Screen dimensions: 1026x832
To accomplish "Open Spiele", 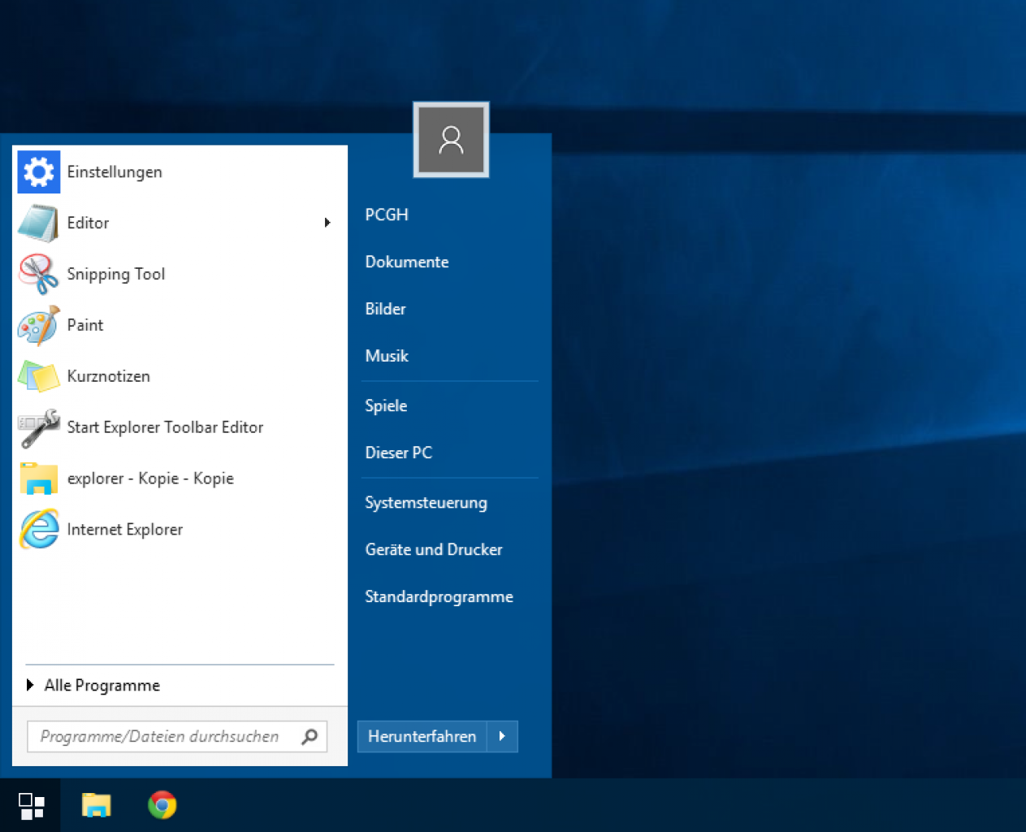I will point(386,405).
